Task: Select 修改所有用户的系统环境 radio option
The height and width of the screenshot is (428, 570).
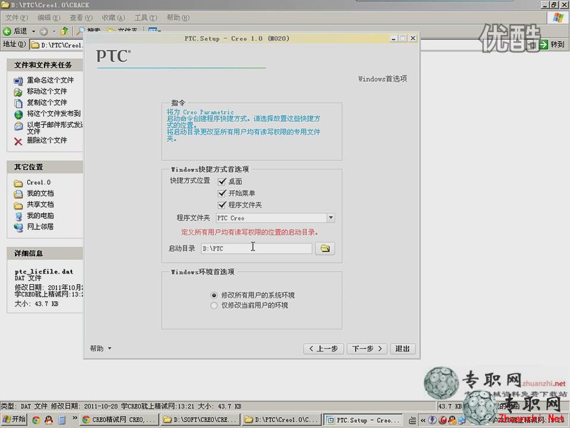Action: [214, 295]
